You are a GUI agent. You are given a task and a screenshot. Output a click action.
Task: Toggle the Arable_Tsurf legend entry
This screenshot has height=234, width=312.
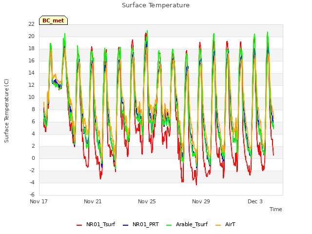[187, 224]
